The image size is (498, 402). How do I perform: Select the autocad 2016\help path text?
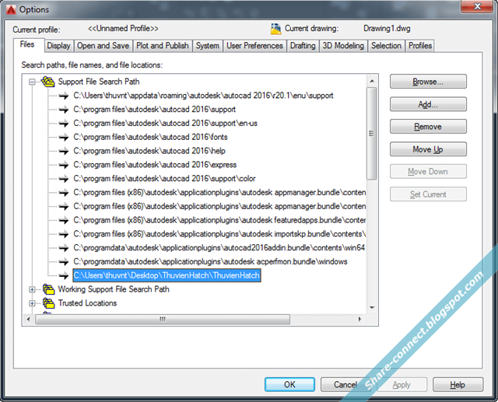149,151
